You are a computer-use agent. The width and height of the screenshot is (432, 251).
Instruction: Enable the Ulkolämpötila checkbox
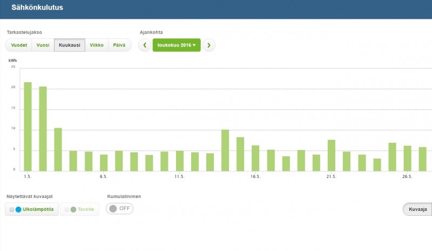click(12, 209)
